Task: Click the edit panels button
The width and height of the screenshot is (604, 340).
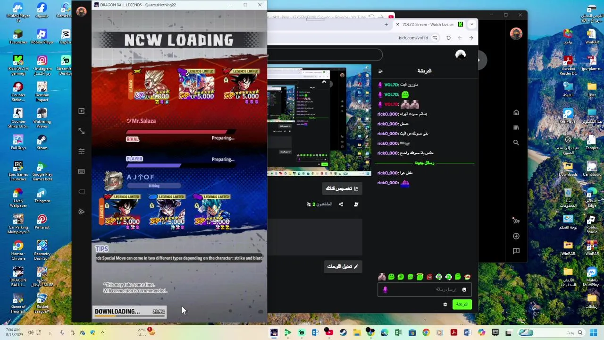Action: 343,267
